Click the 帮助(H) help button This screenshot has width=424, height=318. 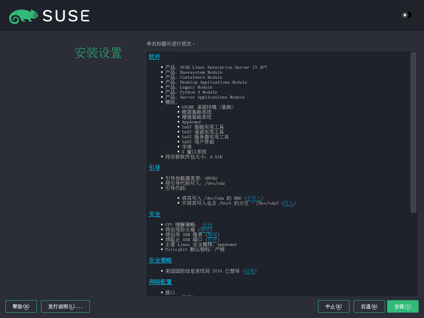21,306
